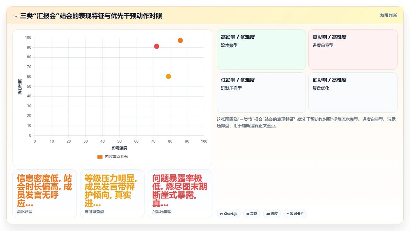Image resolution: width=410 pixels, height=231 pixels.
Task: Click the 数据卡片 tag star icon
Action: click(288, 214)
